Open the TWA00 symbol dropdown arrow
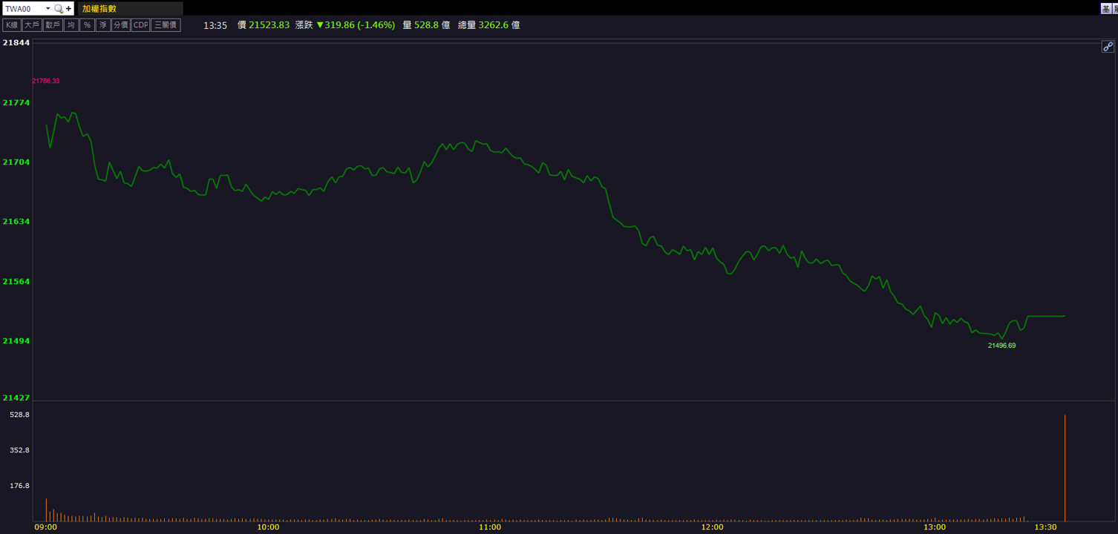 click(x=48, y=9)
